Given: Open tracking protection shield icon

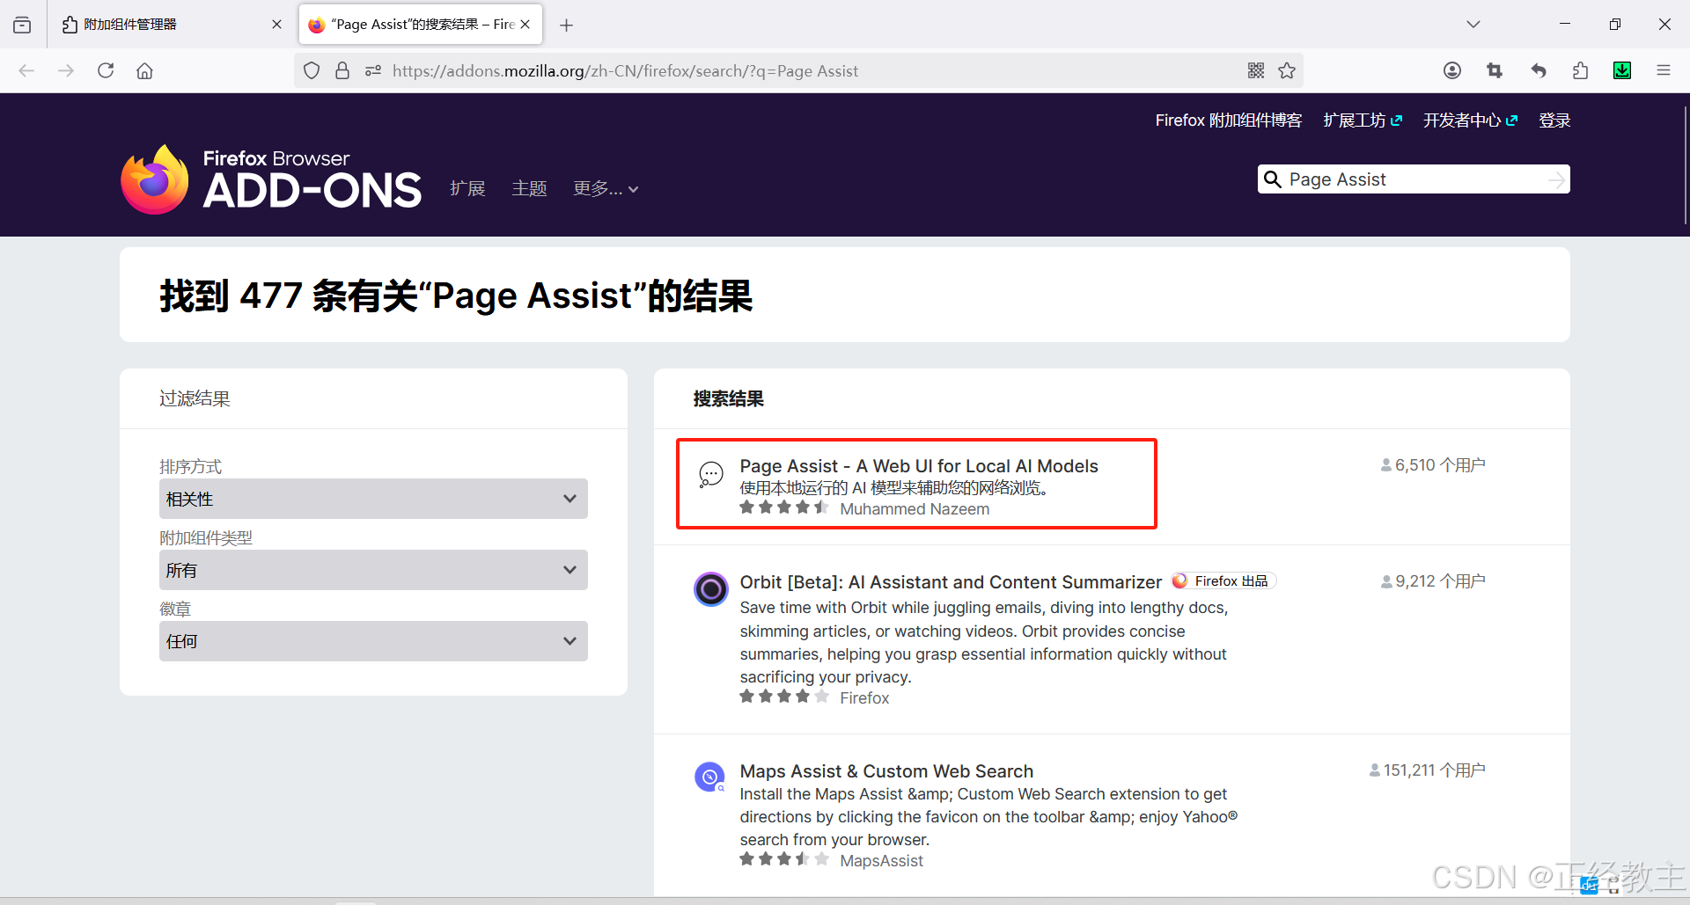Looking at the screenshot, I should click(x=312, y=70).
